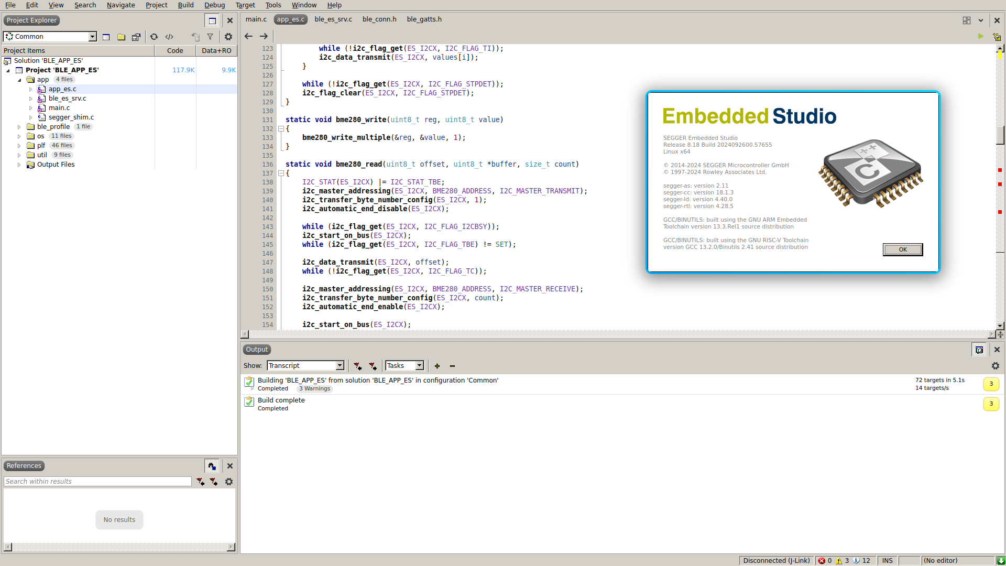Open the Debug menu
Image resolution: width=1006 pixels, height=566 pixels.
pos(214,5)
